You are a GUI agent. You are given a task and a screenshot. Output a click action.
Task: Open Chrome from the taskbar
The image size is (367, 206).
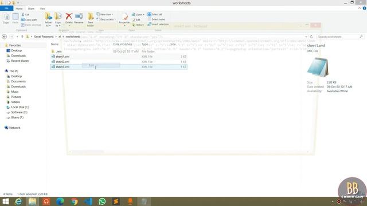click(74, 201)
